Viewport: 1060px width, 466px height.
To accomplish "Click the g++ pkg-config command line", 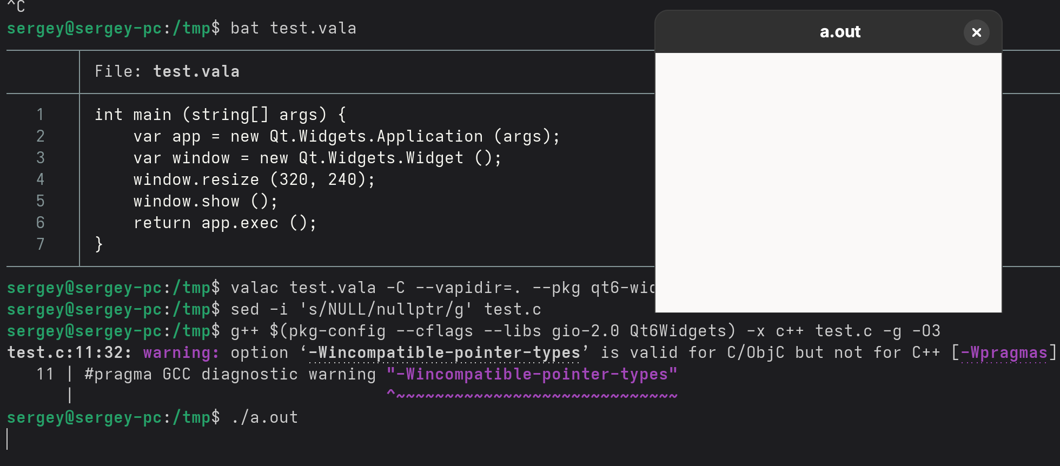I will 433,330.
